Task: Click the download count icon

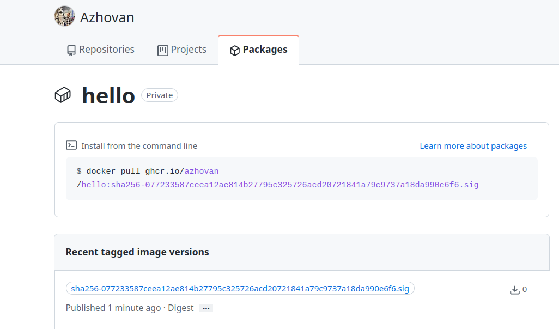Action: tap(514, 290)
